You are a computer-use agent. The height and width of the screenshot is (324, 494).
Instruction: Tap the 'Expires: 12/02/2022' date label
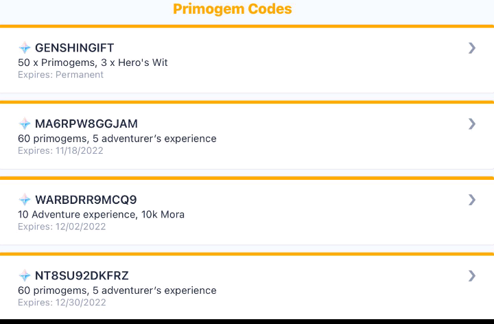(62, 227)
